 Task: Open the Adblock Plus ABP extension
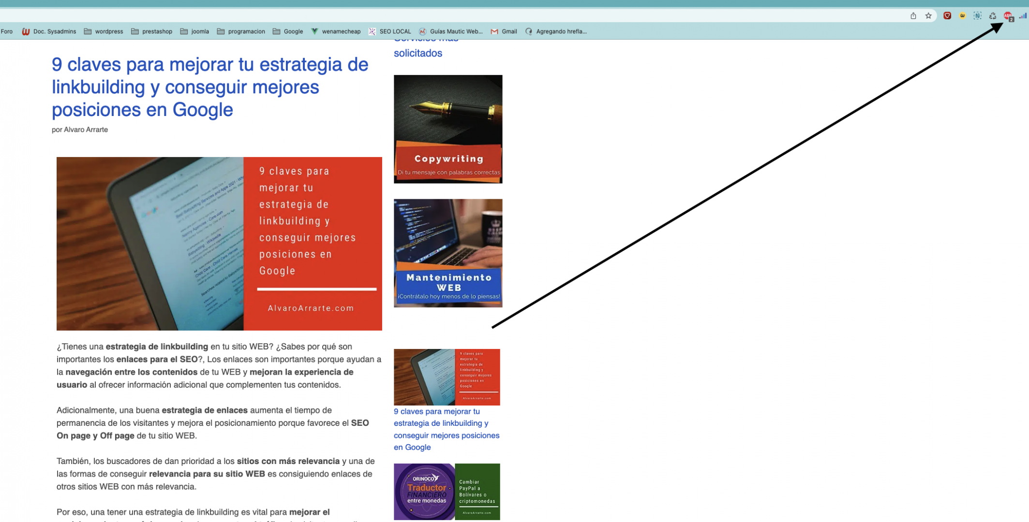coord(1008,16)
